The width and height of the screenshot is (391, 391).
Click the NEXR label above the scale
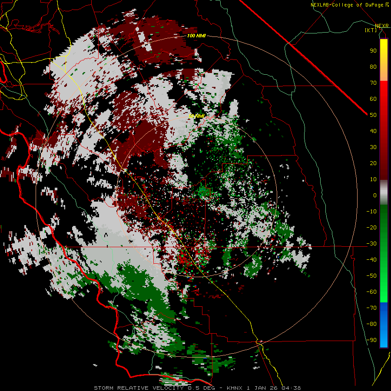click(x=382, y=26)
